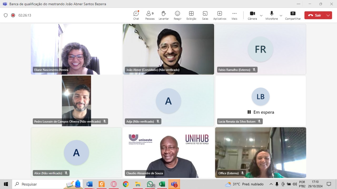The width and height of the screenshot is (337, 189).
Task: Open Exibição view options
Action: [x=191, y=15]
